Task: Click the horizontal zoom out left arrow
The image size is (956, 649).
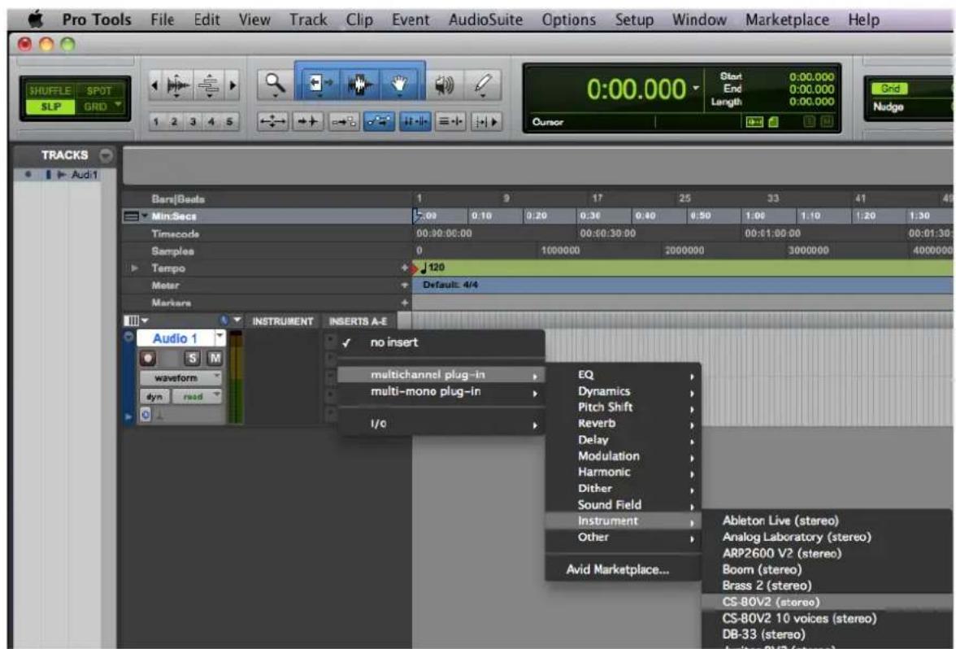Action: [154, 85]
